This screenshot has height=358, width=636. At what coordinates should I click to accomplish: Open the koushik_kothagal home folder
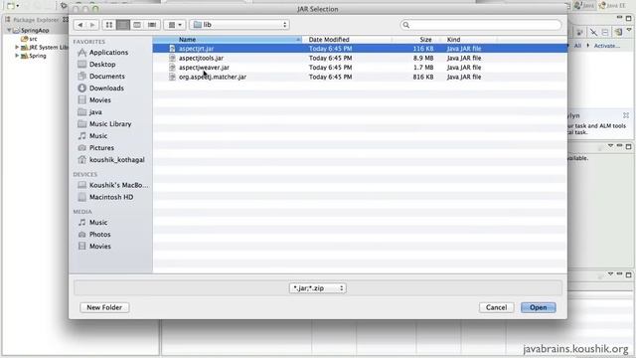coord(117,160)
